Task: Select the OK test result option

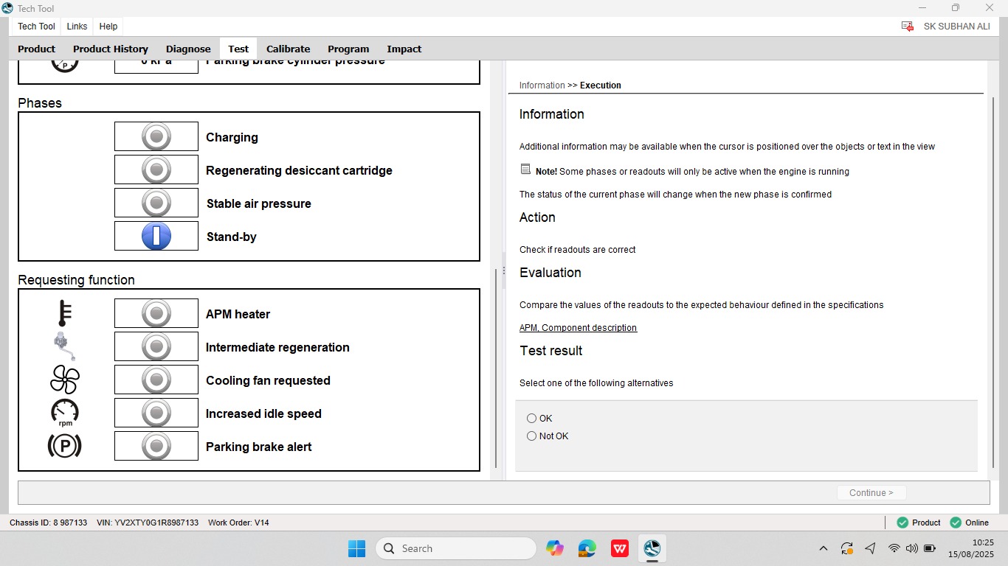Action: [x=531, y=419]
